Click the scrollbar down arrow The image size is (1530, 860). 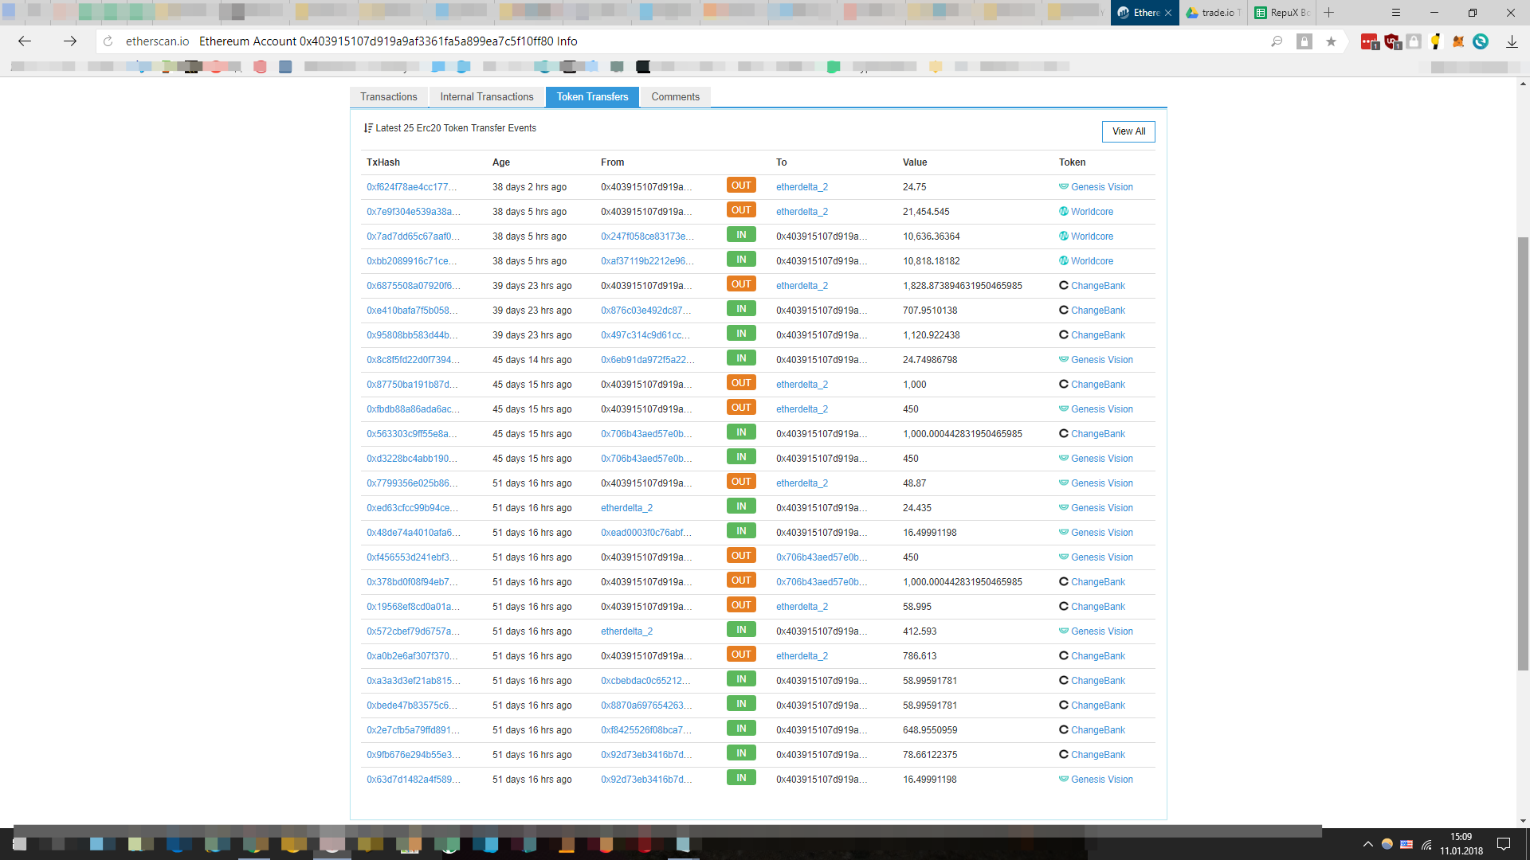pyautogui.click(x=1523, y=821)
